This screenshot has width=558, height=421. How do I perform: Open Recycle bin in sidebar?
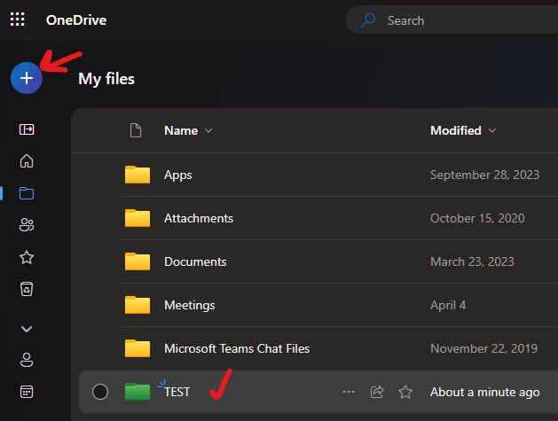[x=27, y=289]
